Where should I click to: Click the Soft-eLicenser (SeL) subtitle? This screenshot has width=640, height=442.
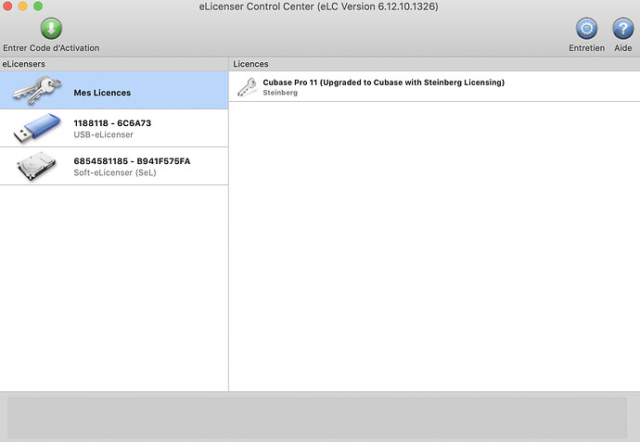coord(115,172)
